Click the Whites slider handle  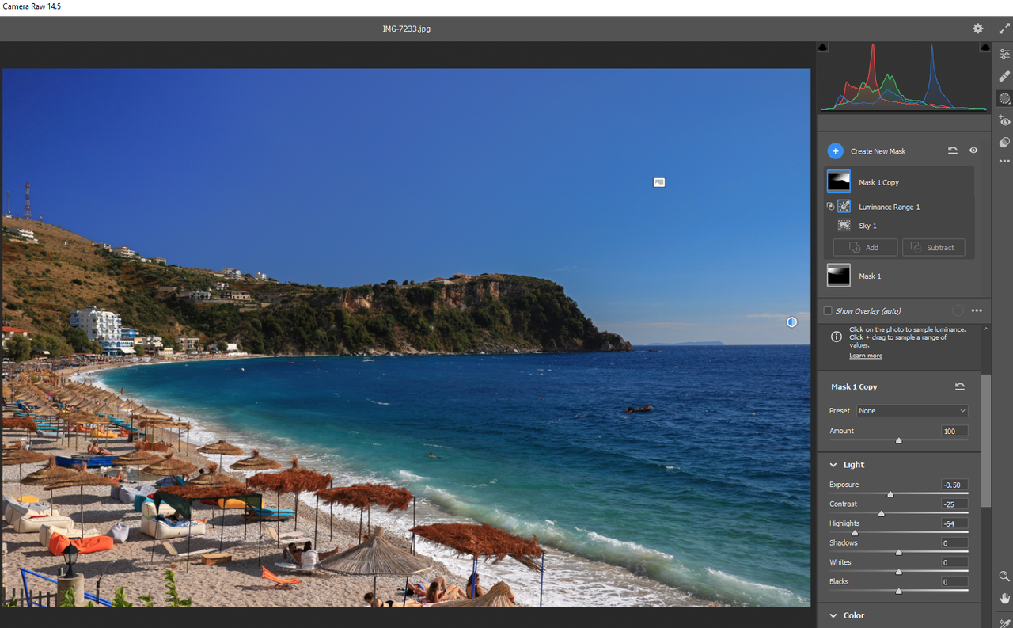899,572
